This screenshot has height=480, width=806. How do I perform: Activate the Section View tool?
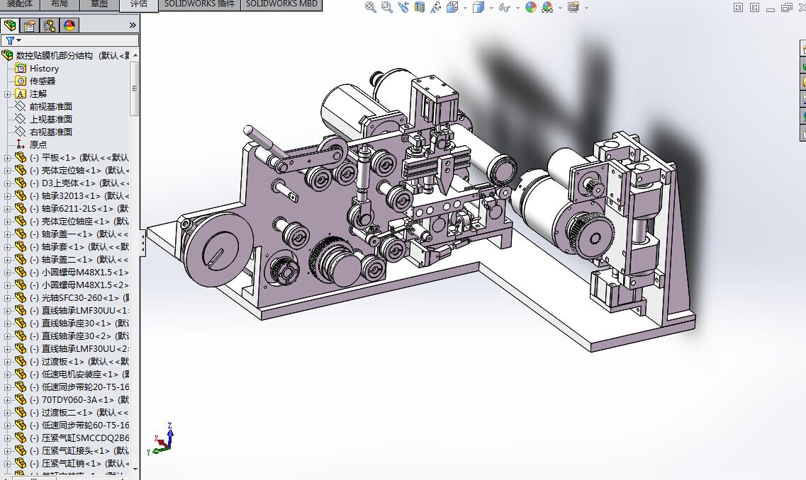(420, 7)
